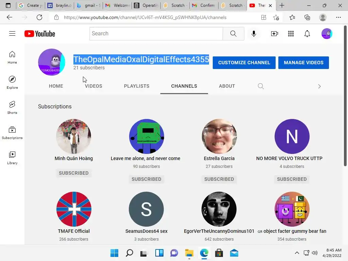Click in the YouTube Search field
Image resolution: width=348 pixels, height=261 pixels.
(156, 34)
